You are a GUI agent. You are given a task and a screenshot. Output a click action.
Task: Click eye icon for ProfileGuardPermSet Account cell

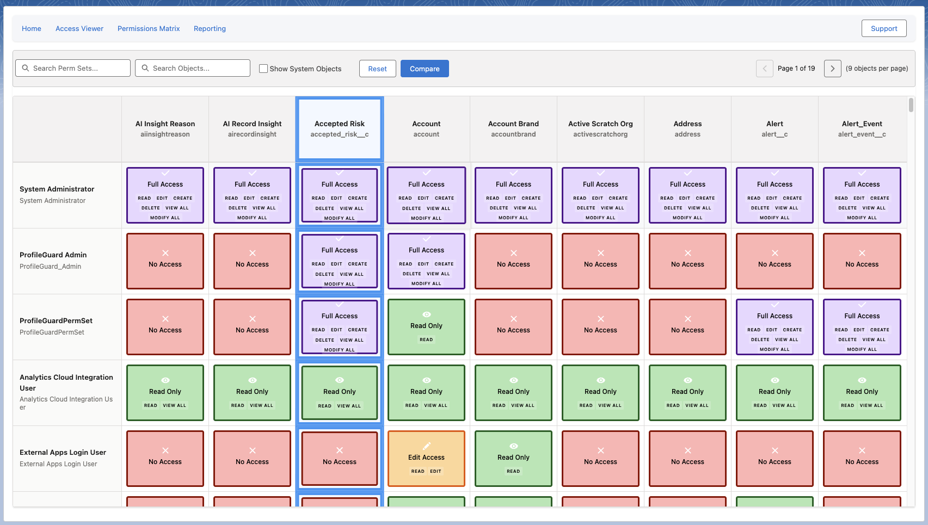point(427,314)
